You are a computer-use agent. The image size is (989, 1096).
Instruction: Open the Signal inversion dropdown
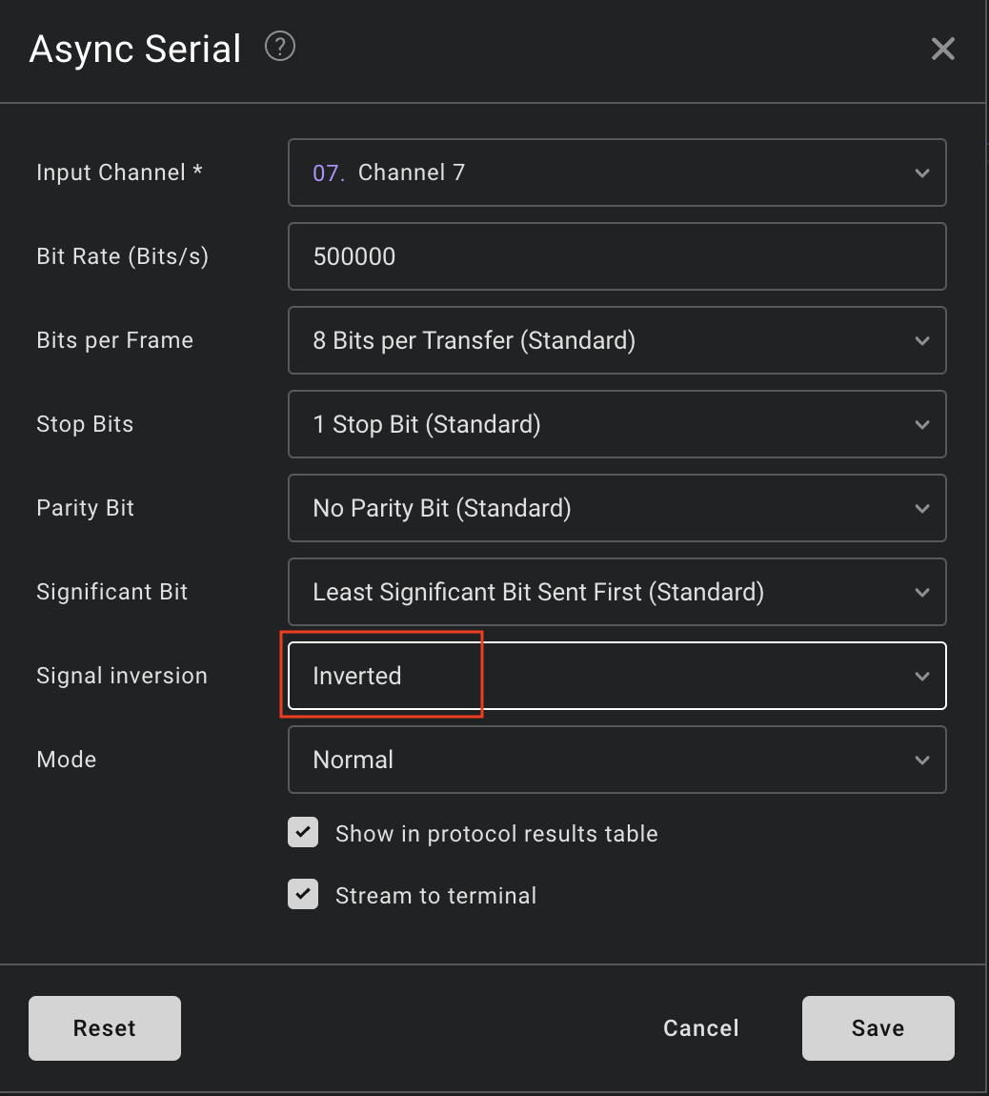[x=616, y=676]
